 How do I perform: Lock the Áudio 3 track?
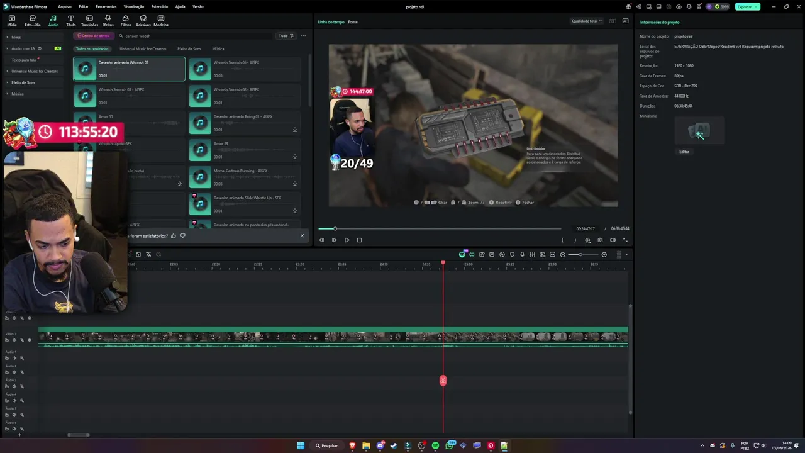(x=7, y=386)
